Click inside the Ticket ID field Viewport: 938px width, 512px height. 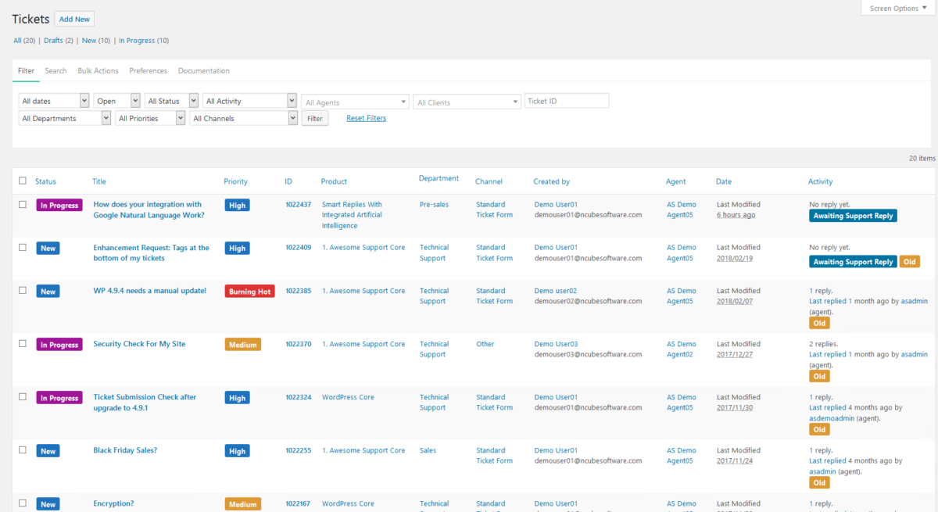pos(567,100)
